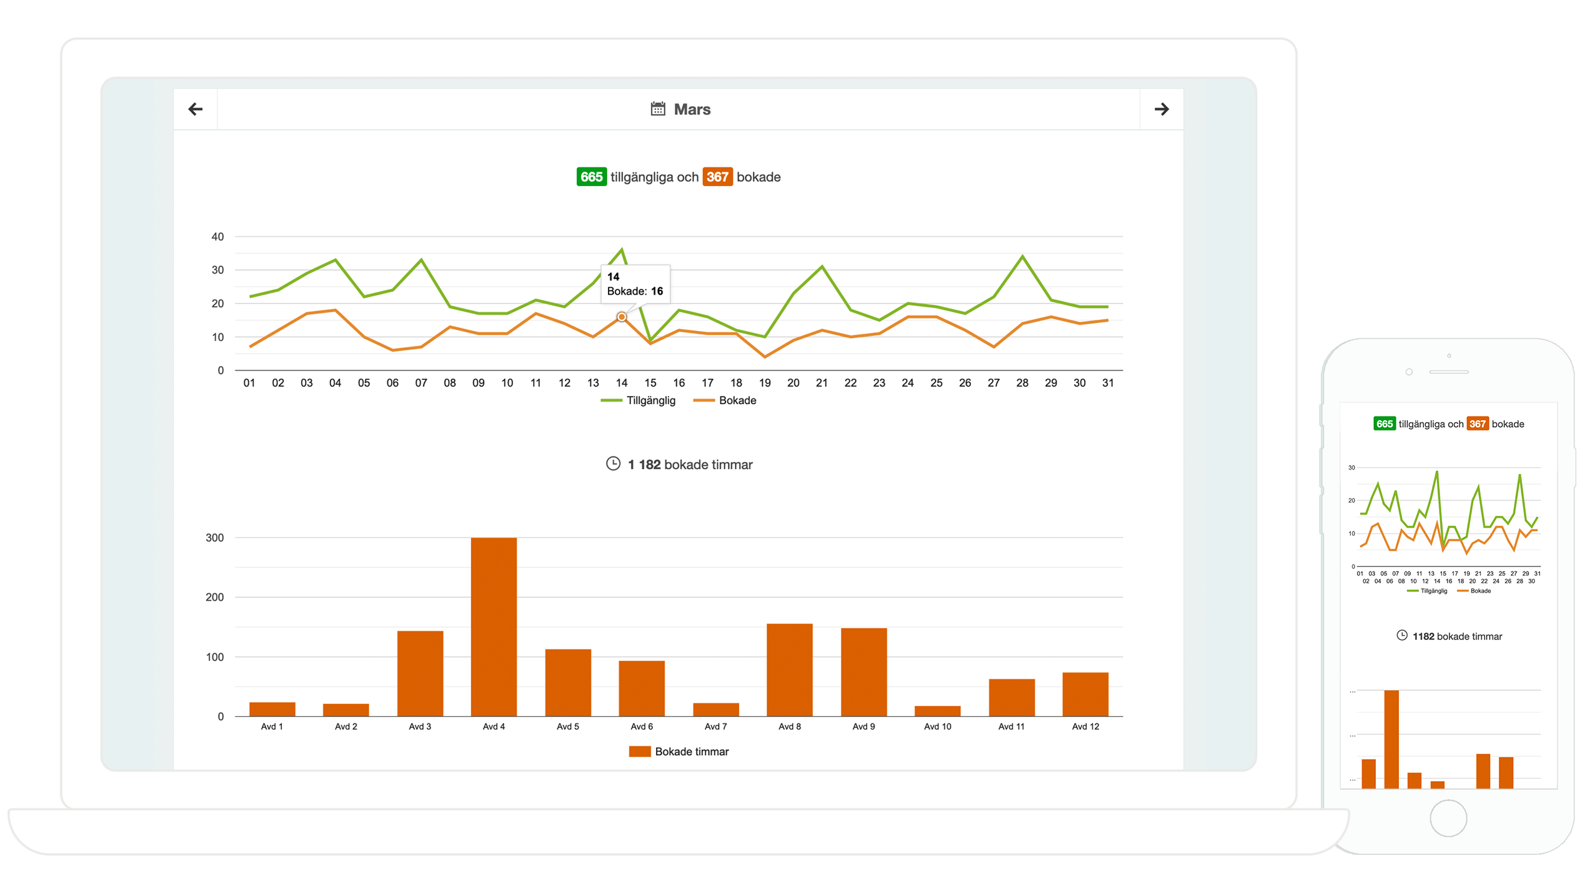The image size is (1587, 893).
Task: Click the 'Avd 7' axis label
Action: coord(716,726)
